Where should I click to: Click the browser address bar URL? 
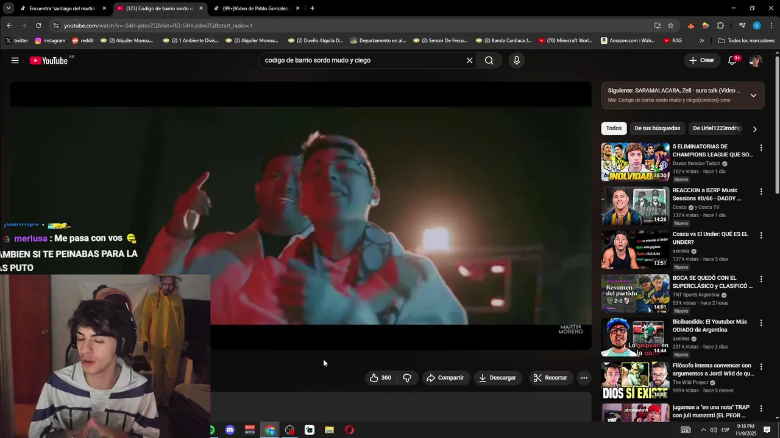158,26
